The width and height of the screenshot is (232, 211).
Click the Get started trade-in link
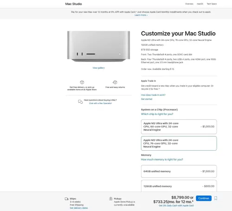pos(147,99)
